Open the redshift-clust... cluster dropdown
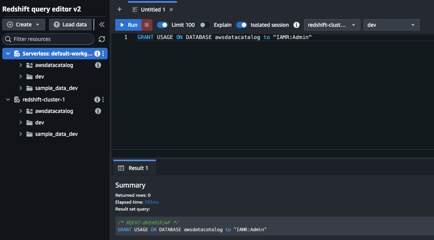 [332, 25]
